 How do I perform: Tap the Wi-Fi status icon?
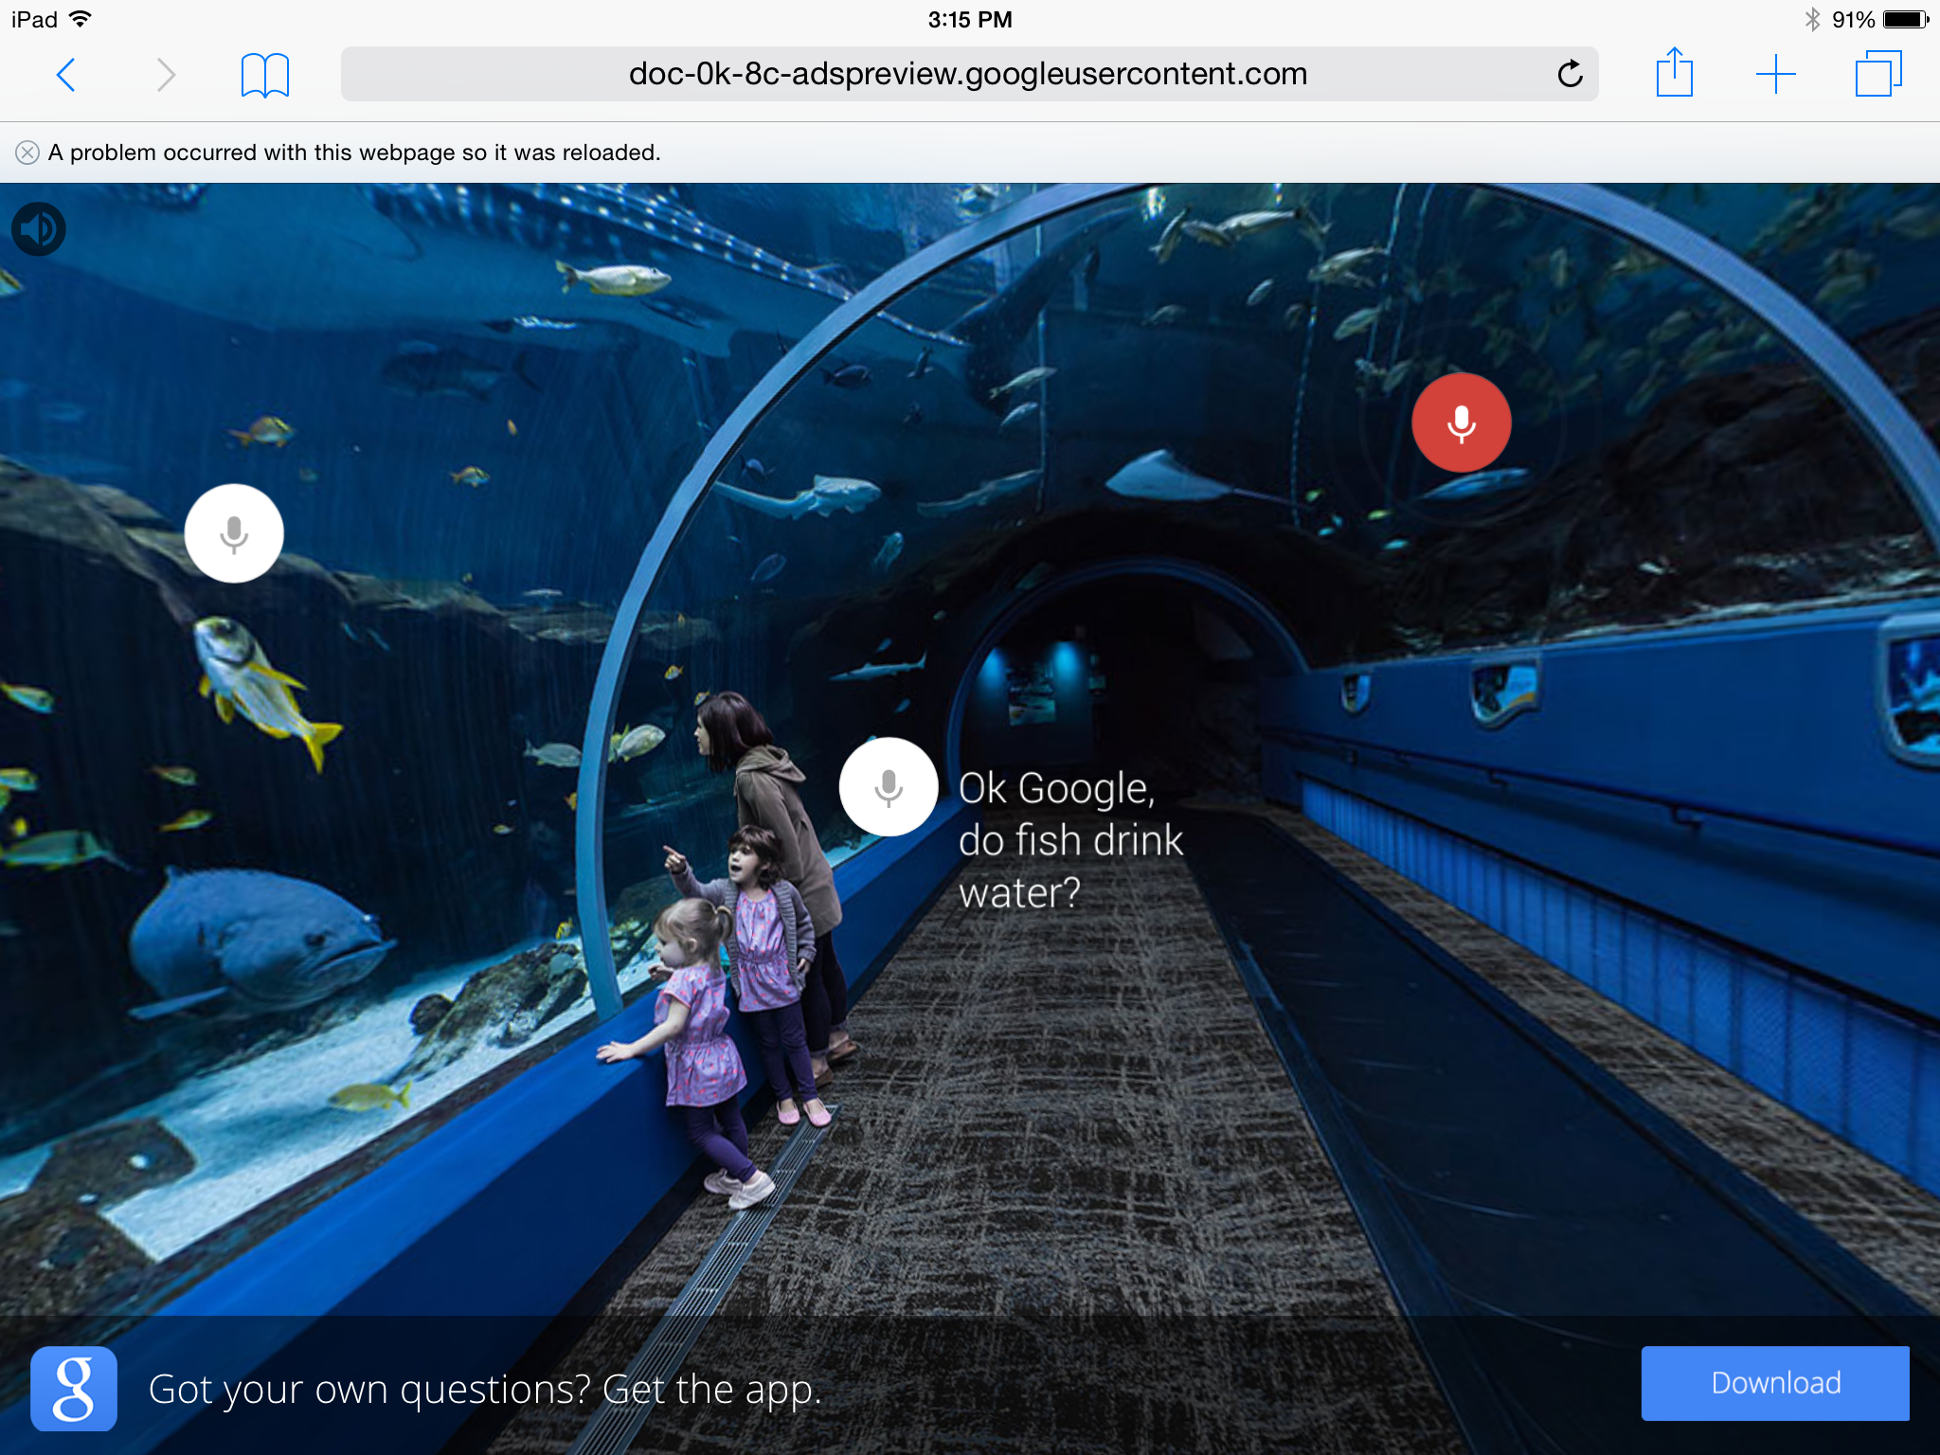81,19
